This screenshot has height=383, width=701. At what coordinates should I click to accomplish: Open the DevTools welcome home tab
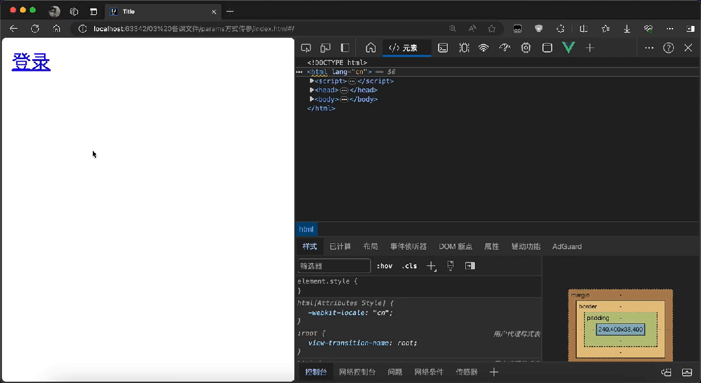click(370, 48)
